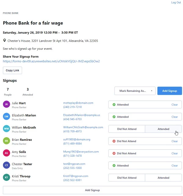This screenshot has width=183, height=196.
Task: Click the Chester's House address text
Action: (53, 41)
